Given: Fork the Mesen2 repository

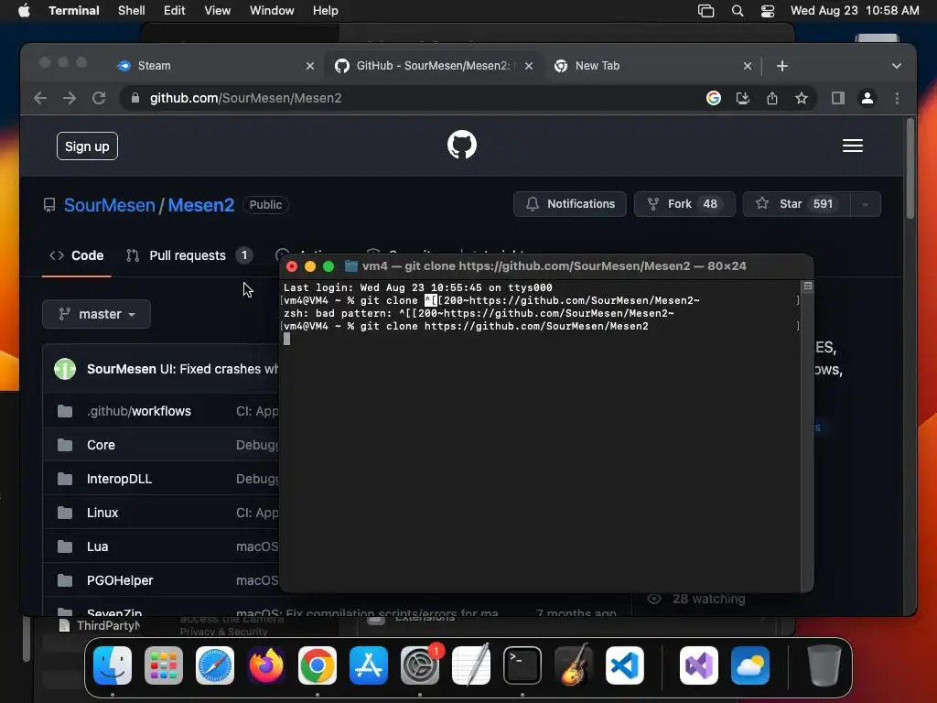Looking at the screenshot, I should (684, 204).
